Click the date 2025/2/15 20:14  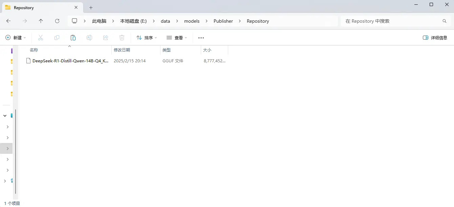pyautogui.click(x=130, y=61)
